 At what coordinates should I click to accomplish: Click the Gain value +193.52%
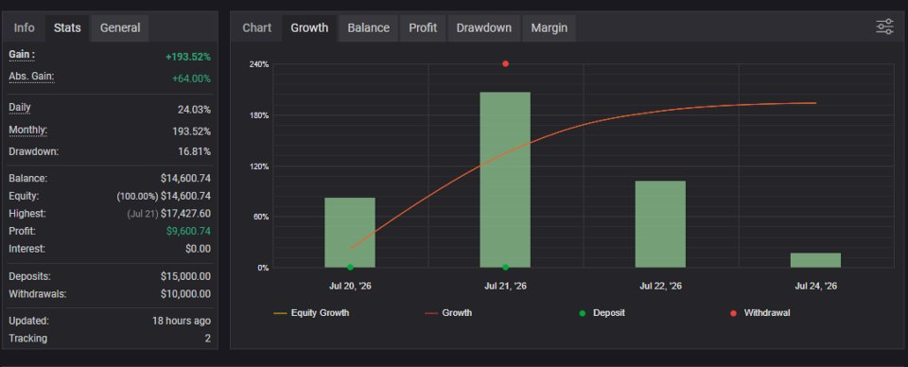[188, 57]
